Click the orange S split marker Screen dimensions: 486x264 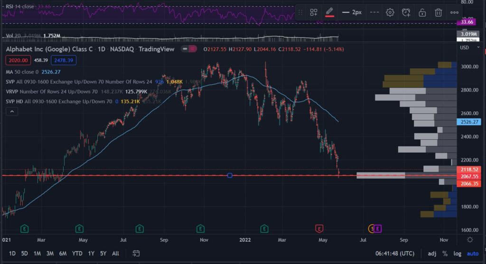click(x=371, y=229)
